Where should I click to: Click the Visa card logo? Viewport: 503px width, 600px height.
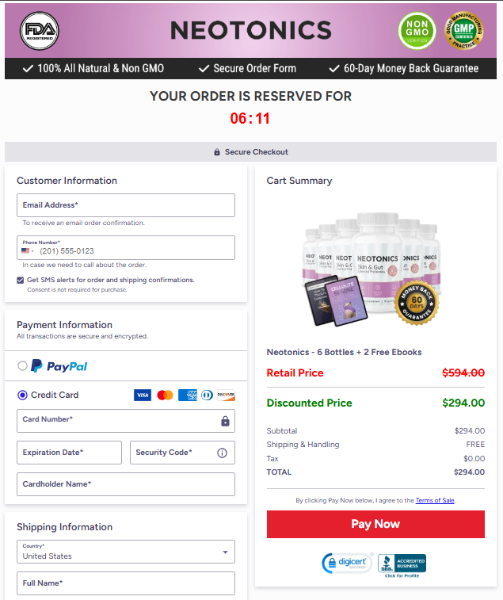tap(143, 395)
